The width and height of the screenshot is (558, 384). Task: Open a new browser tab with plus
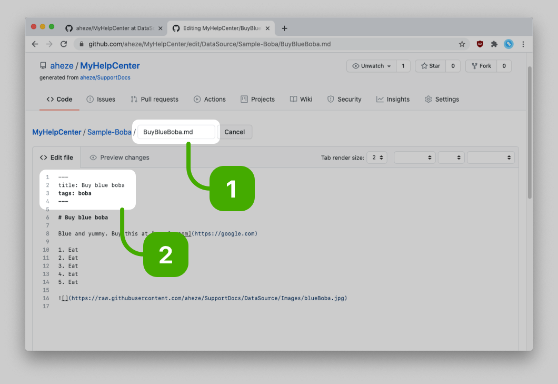284,28
